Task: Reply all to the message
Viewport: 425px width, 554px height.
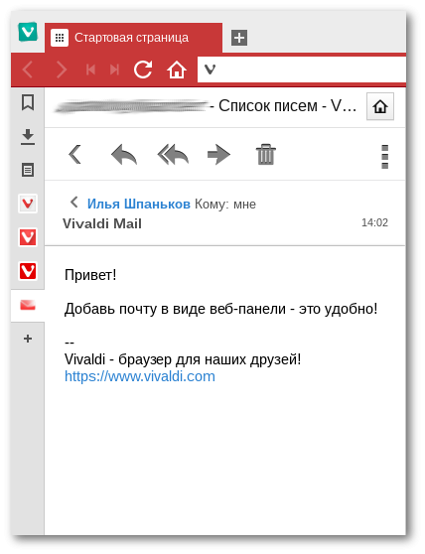Action: click(x=173, y=155)
